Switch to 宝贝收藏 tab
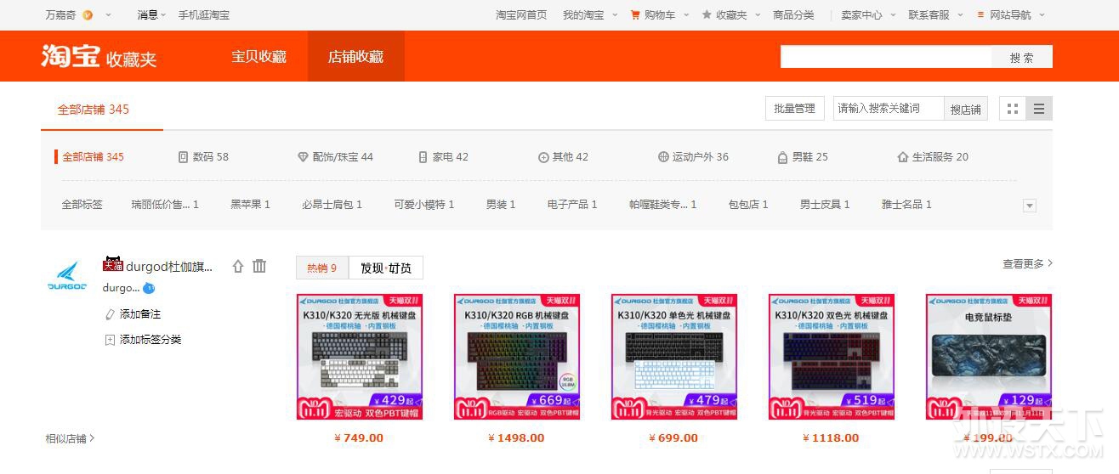This screenshot has height=474, width=1119. (259, 57)
